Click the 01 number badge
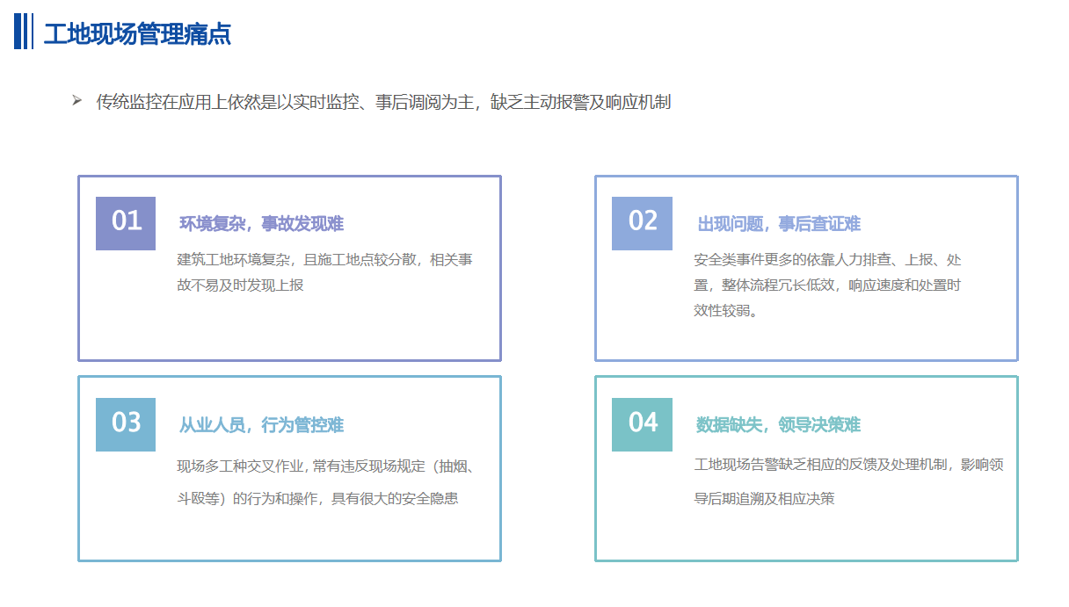The height and width of the screenshot is (607, 1069). click(126, 223)
